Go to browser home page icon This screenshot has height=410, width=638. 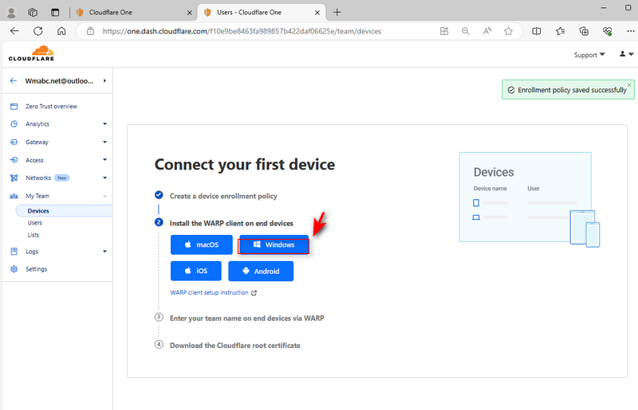[x=61, y=31]
